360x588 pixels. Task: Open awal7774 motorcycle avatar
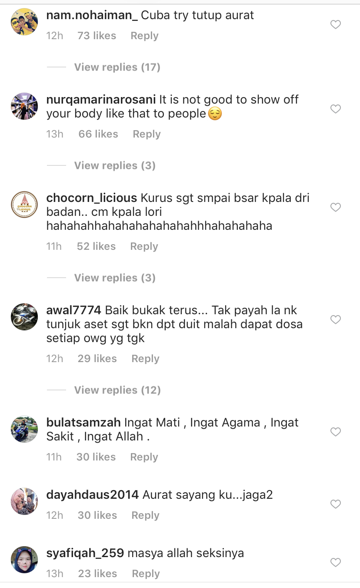24,316
